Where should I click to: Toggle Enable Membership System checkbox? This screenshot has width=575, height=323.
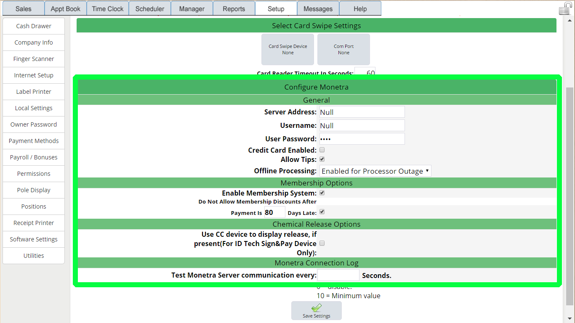coord(322,193)
